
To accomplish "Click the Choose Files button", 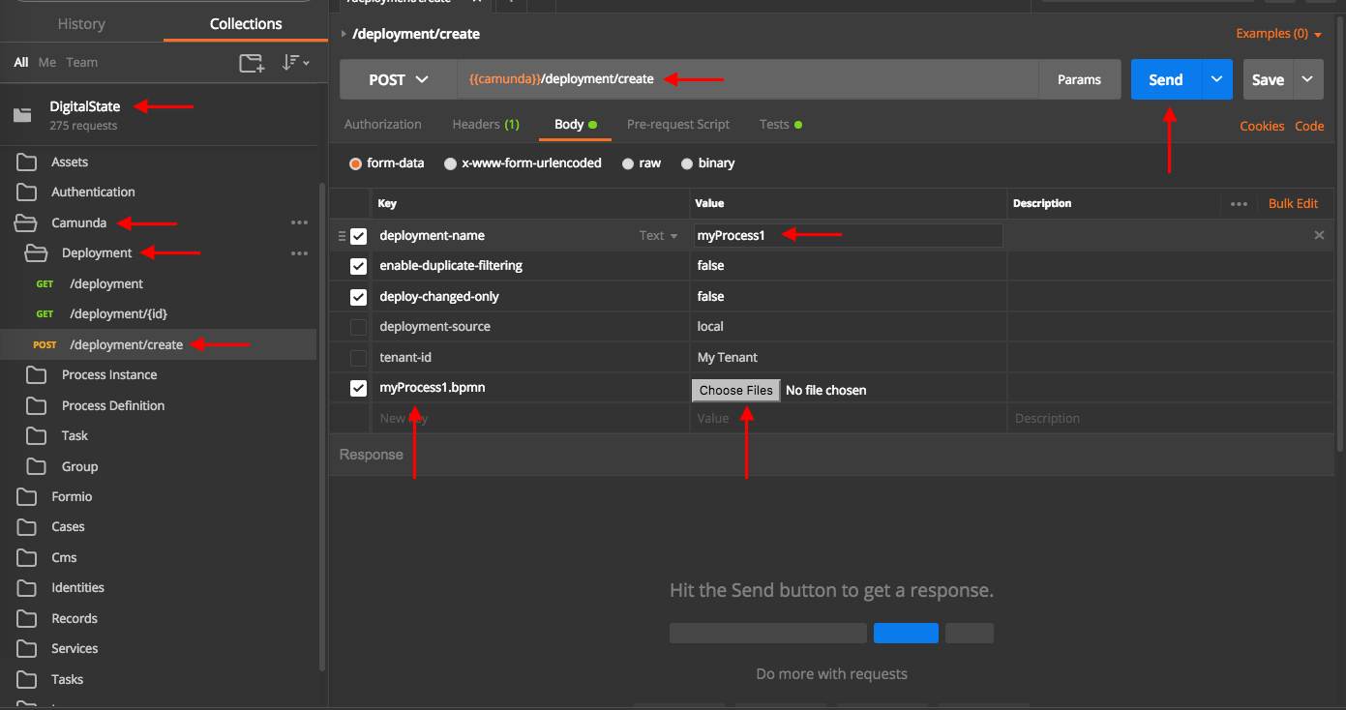I will tap(735, 390).
